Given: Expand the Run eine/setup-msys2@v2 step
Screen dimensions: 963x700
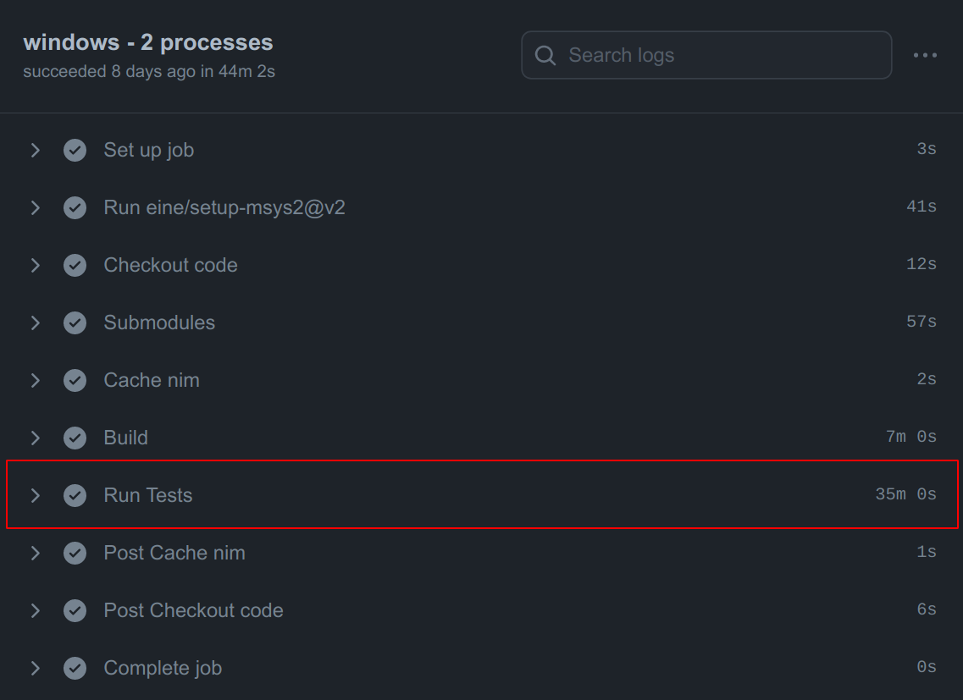Looking at the screenshot, I should 35,207.
